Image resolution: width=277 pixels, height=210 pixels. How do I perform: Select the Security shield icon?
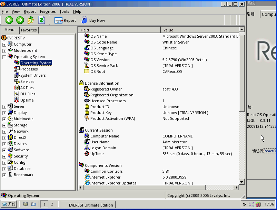point(10,156)
